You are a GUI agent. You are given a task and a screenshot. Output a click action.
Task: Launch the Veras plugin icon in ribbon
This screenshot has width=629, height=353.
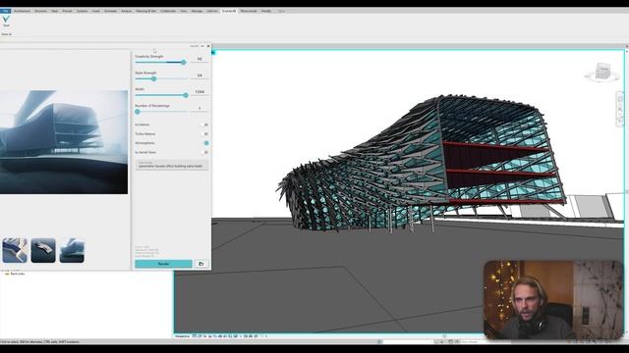click(6, 21)
